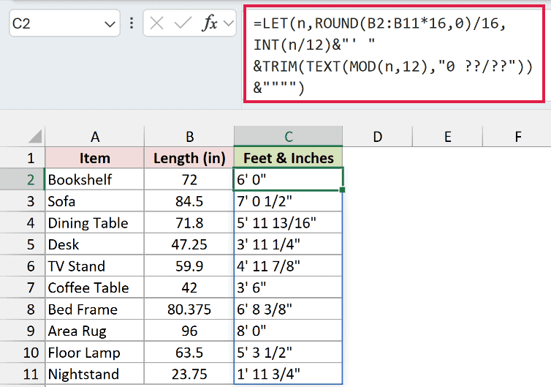Select the result cell 6' 8 3/8"
The image size is (551, 387).
288,309
